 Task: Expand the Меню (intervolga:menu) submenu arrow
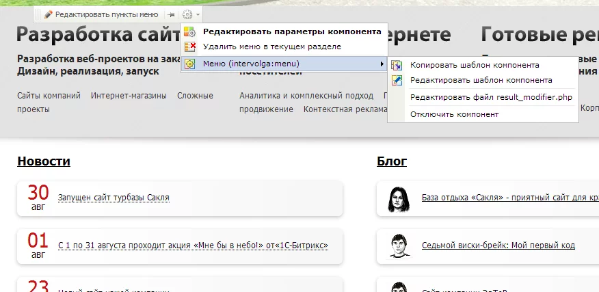click(381, 64)
